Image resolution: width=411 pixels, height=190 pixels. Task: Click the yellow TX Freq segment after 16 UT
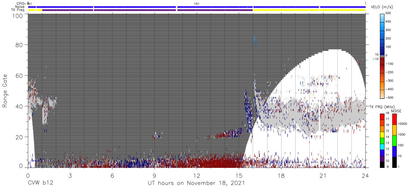coord(309,10)
